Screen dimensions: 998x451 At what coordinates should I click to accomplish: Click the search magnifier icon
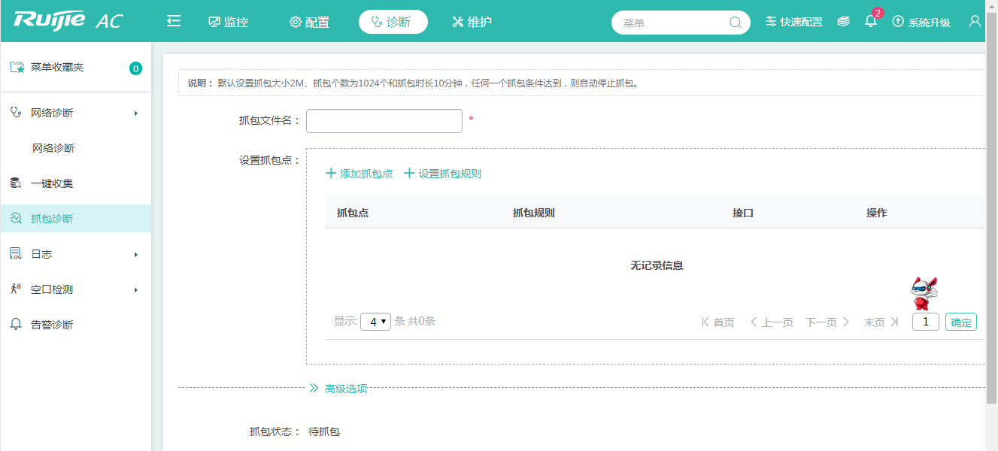click(x=736, y=23)
